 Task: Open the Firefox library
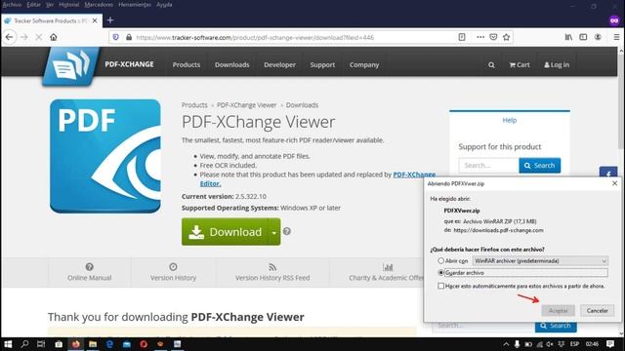coord(568,37)
